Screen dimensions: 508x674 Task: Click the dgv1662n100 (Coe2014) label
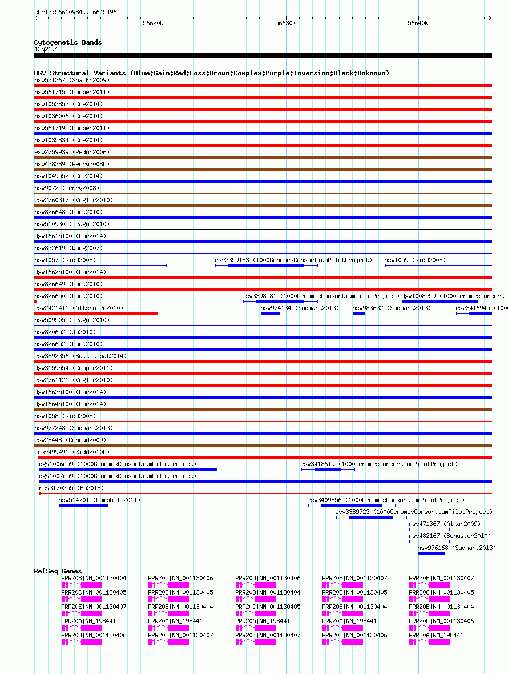coord(70,272)
